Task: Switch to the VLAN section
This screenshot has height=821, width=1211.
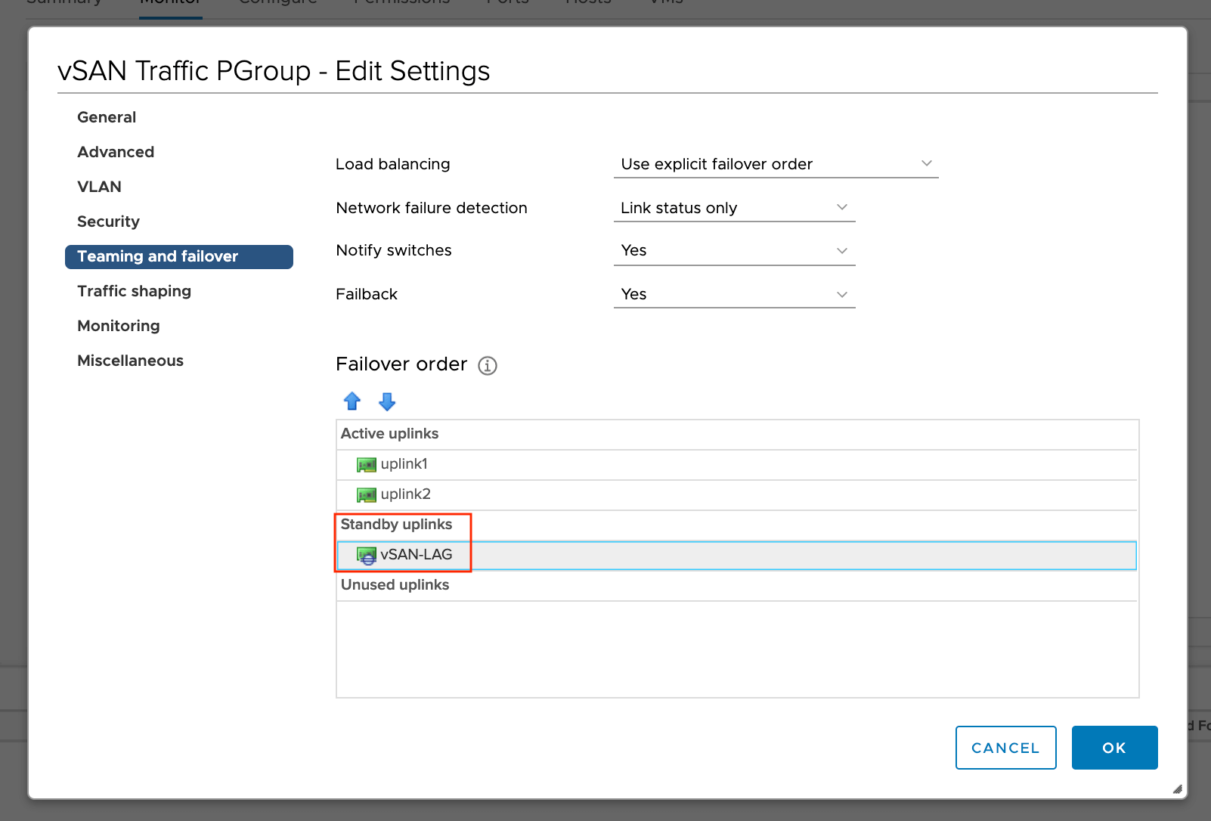Action: point(99,187)
